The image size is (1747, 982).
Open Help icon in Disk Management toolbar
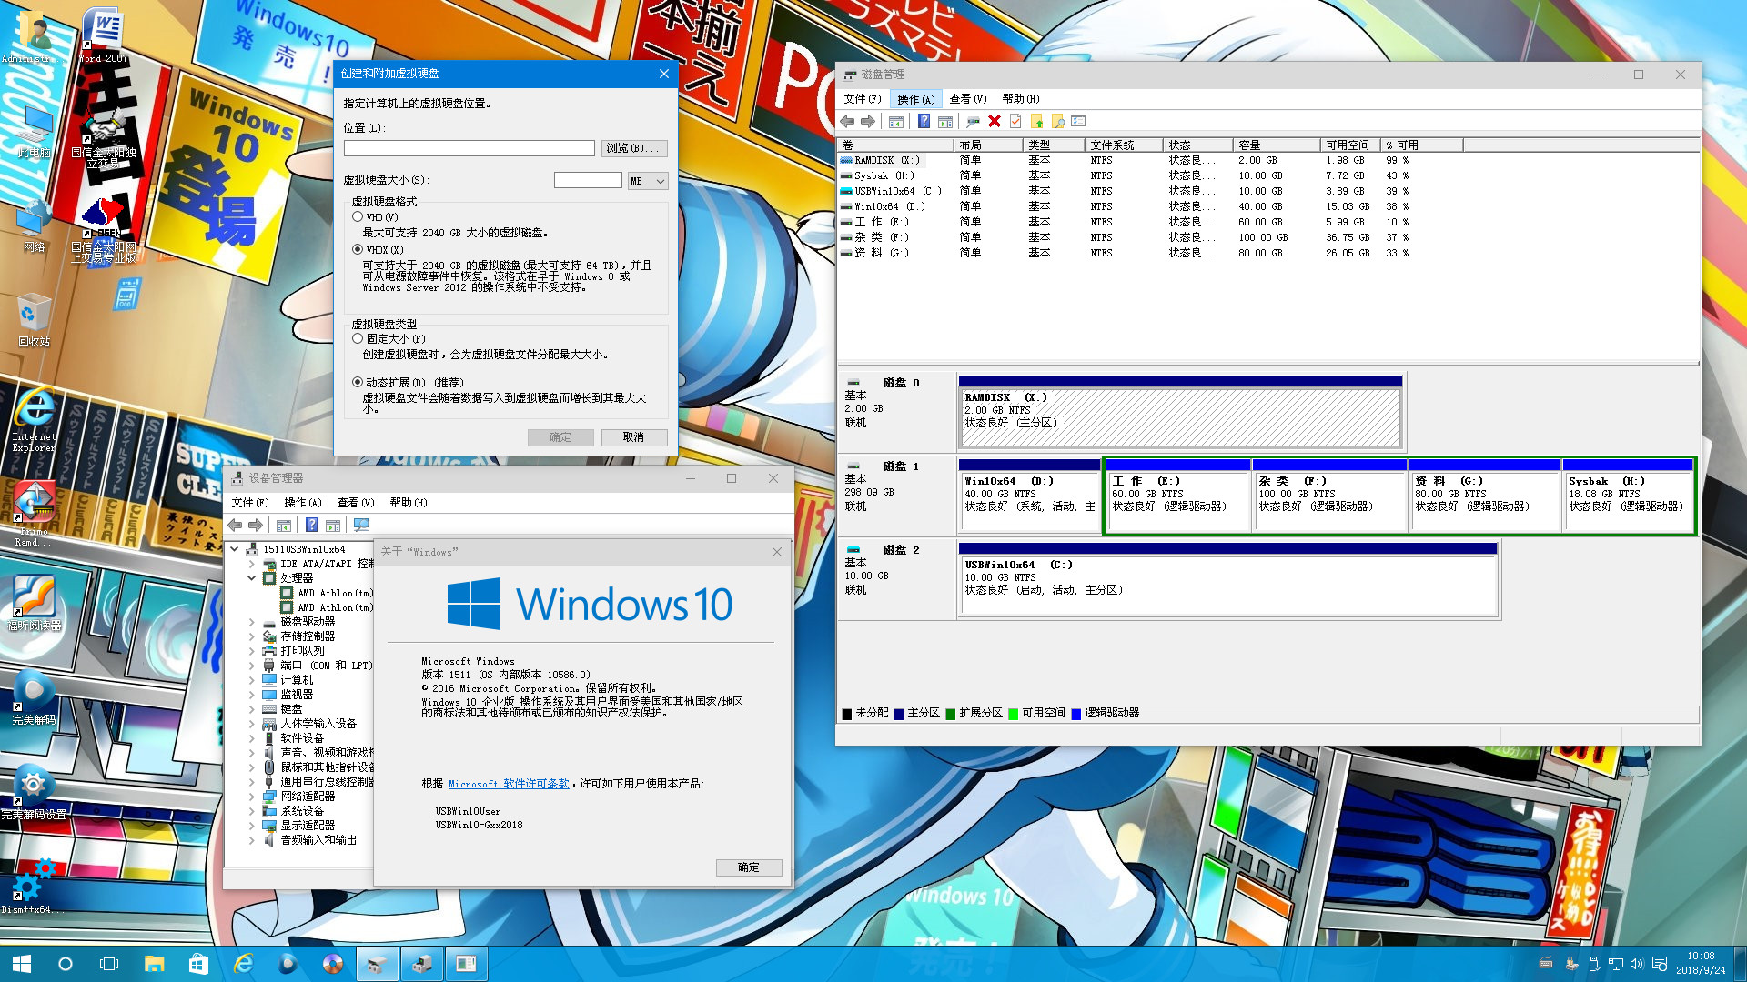(924, 121)
